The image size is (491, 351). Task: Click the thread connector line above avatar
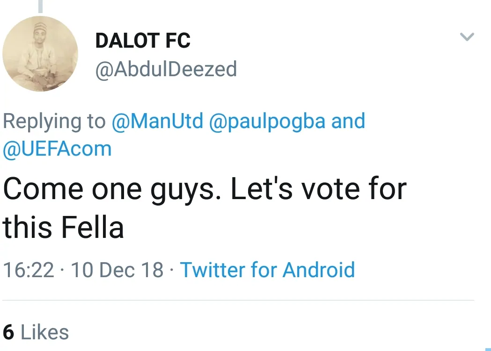[40, 6]
